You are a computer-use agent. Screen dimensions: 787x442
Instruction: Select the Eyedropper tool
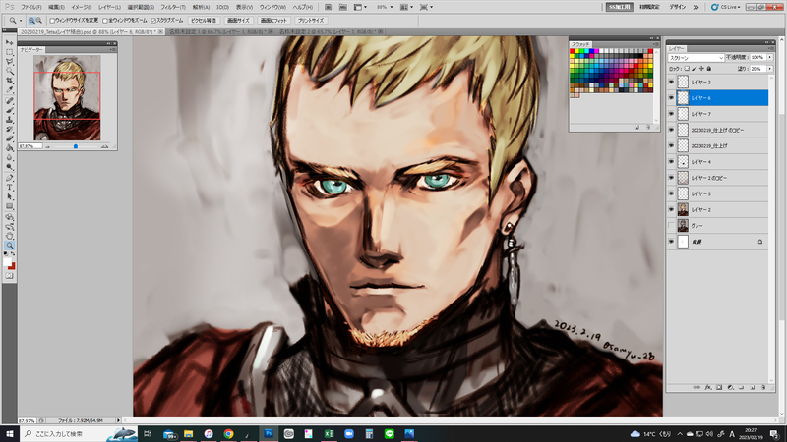[x=10, y=90]
